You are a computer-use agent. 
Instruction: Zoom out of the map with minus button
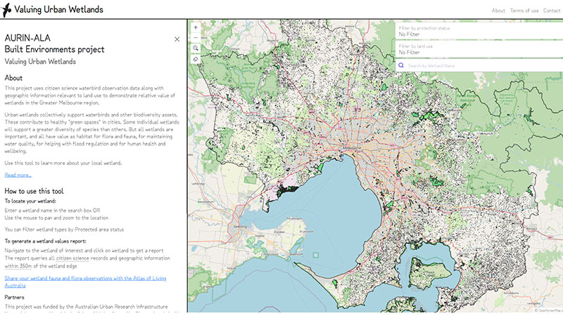pos(196,38)
